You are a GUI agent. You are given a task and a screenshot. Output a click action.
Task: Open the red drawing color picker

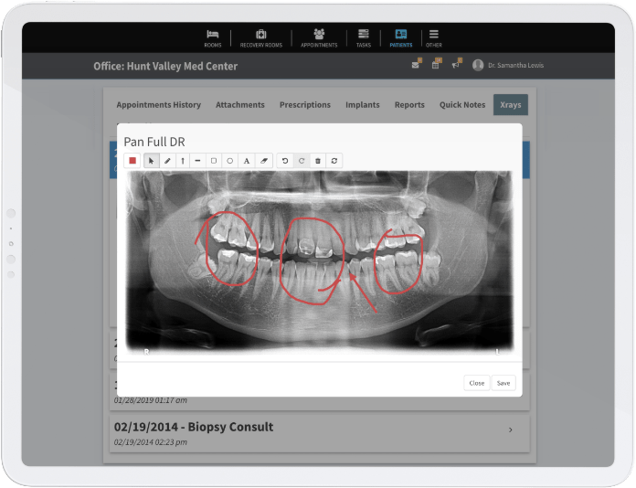132,161
